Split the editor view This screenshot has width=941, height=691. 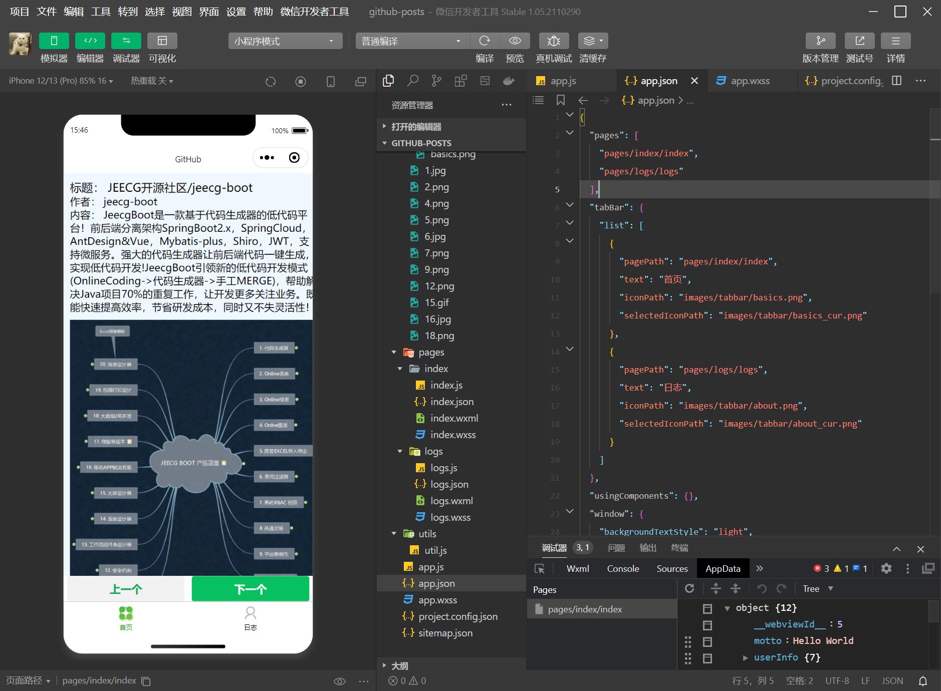[897, 81]
